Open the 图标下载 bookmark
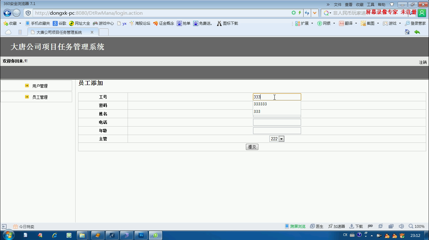 coord(227,23)
